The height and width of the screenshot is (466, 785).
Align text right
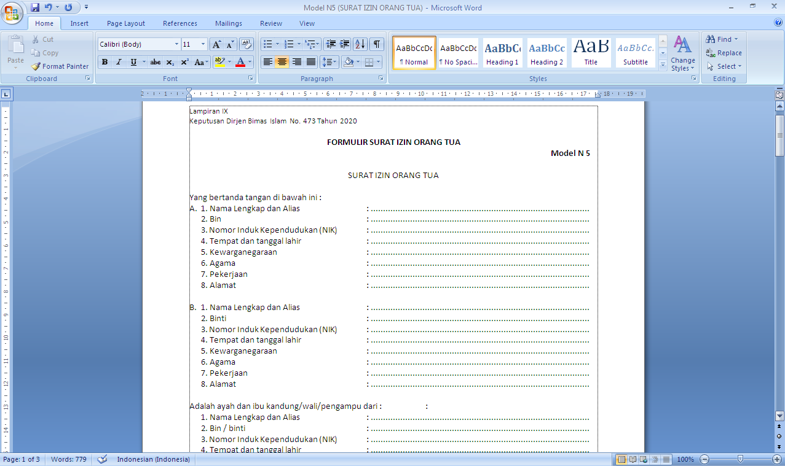click(x=297, y=62)
